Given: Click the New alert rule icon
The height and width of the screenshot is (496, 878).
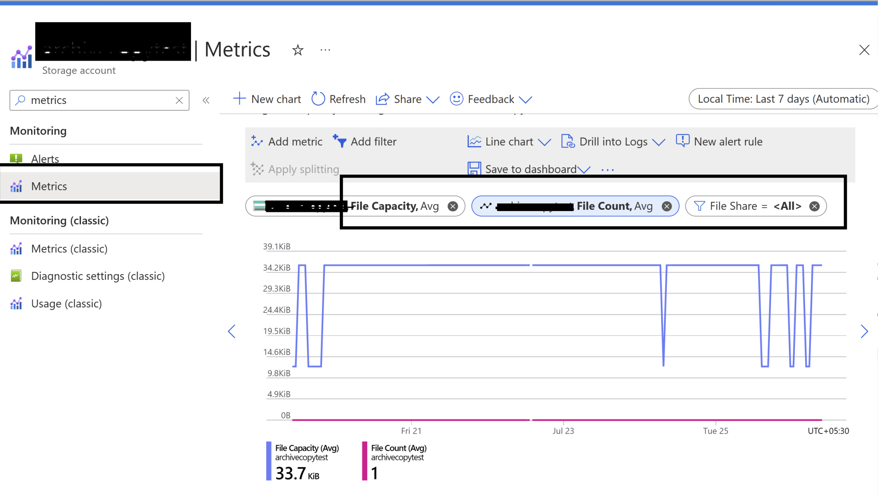Looking at the screenshot, I should click(683, 141).
